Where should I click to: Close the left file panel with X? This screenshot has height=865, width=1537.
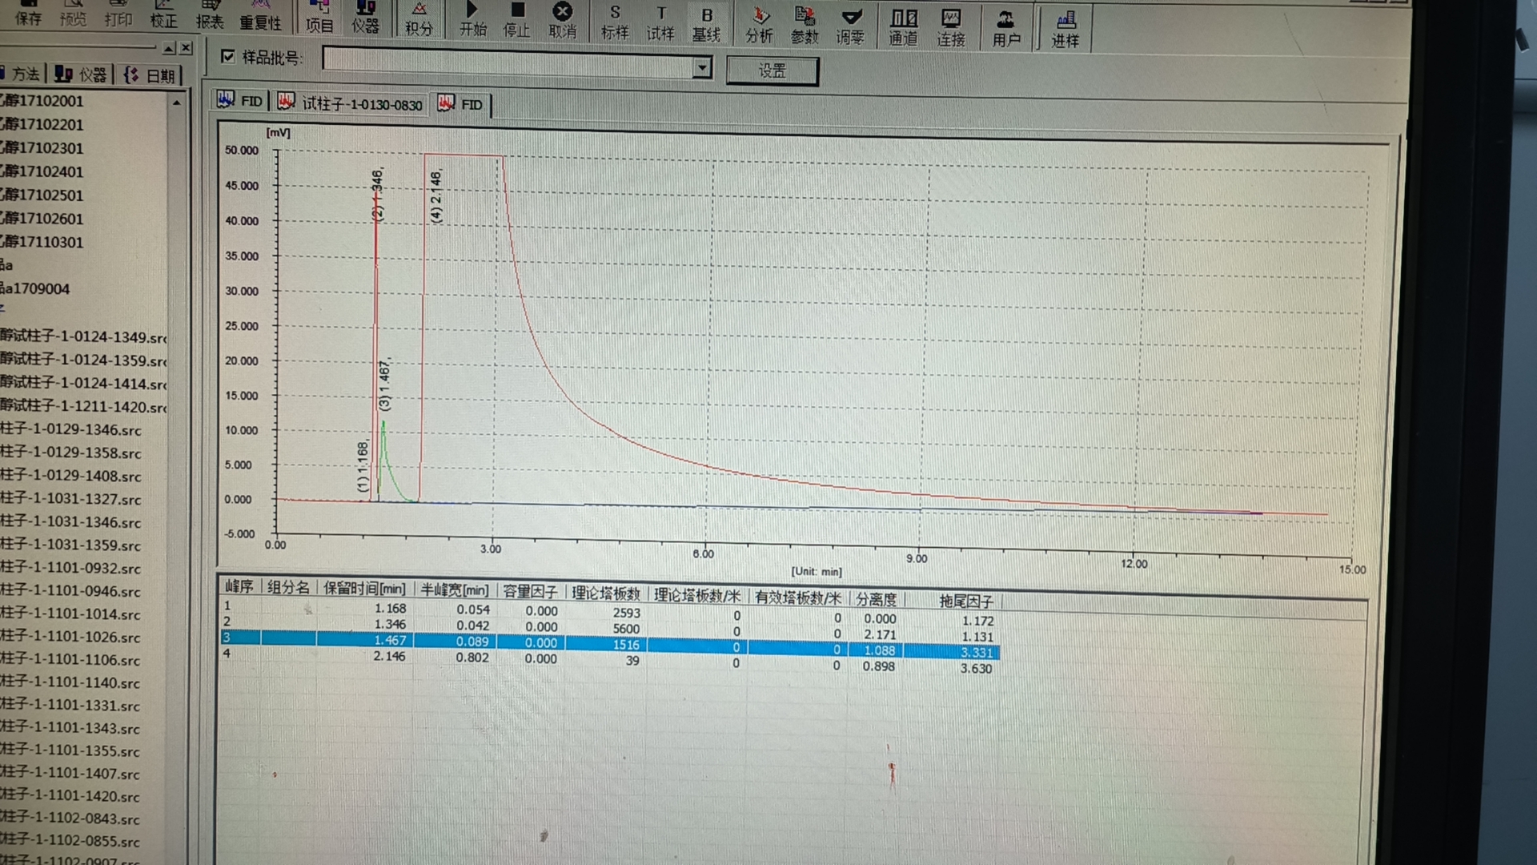pos(186,48)
